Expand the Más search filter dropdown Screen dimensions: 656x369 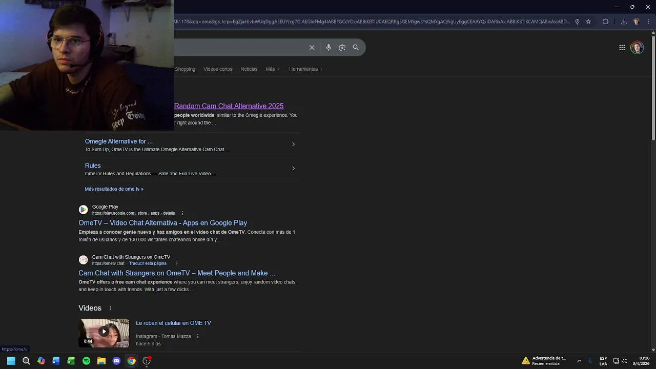[x=273, y=69]
